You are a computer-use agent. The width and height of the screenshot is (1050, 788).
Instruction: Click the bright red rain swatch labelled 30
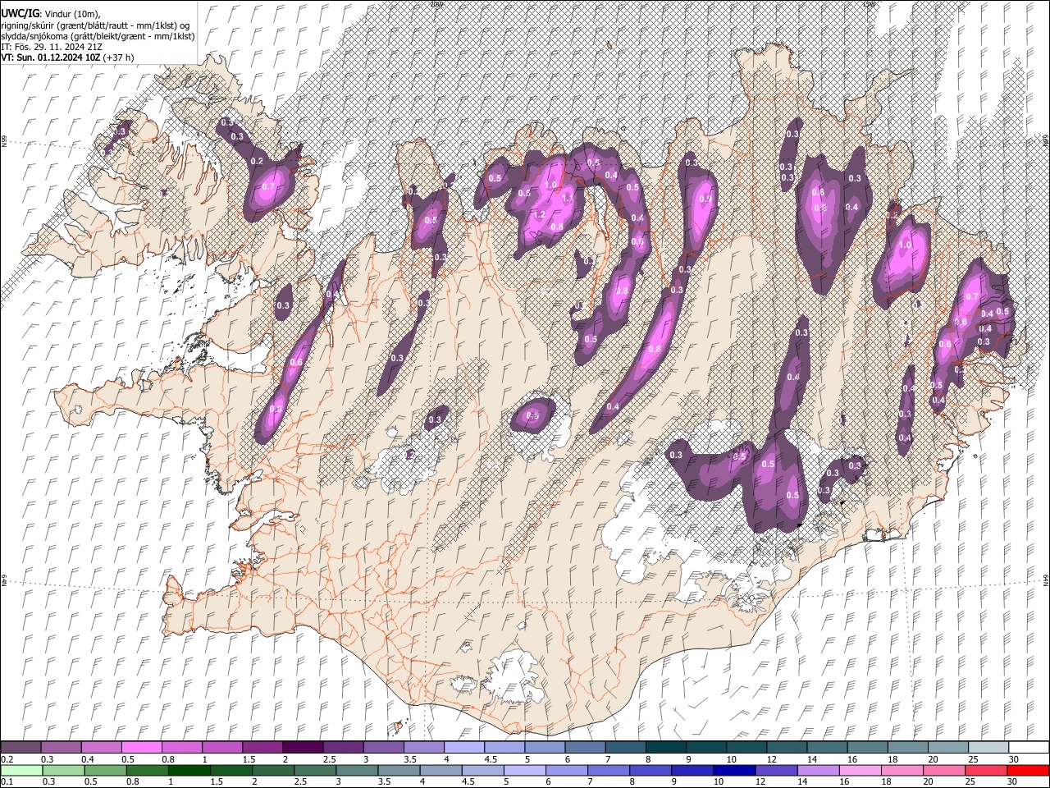[x=1028, y=770]
